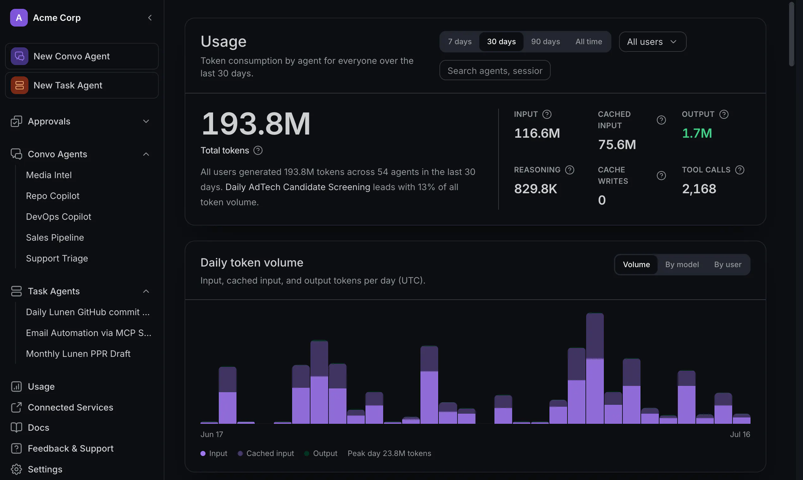
Task: Click the New Convo Agent chat icon
Action: click(19, 56)
